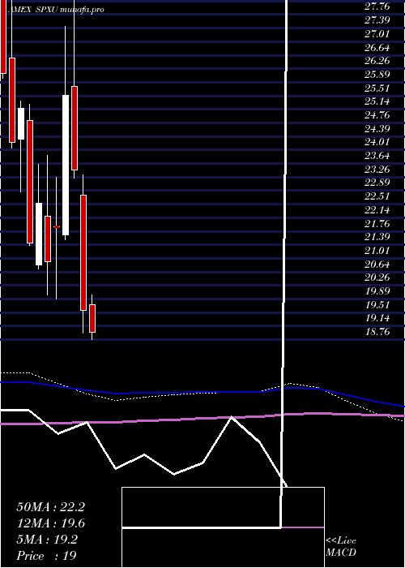
Task: Click the 5MA : 19.2 readout
Action: click(47, 540)
